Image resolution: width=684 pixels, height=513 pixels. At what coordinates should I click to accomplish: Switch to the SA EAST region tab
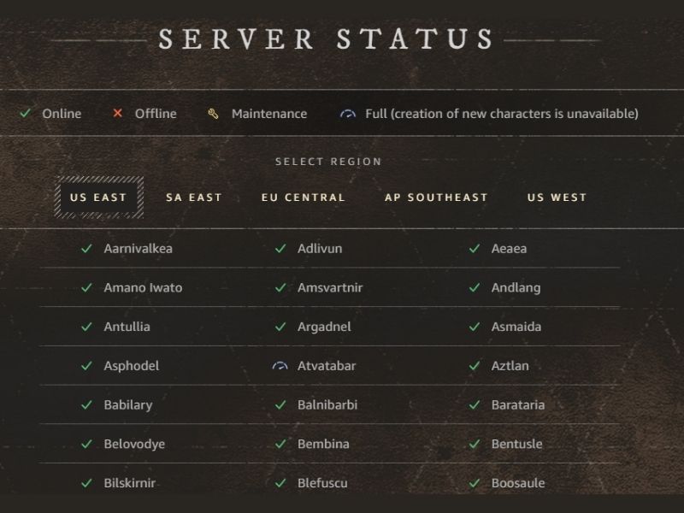click(193, 198)
